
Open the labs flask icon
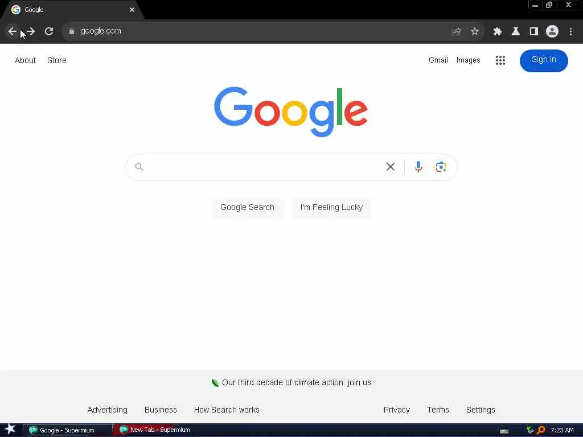pos(516,32)
